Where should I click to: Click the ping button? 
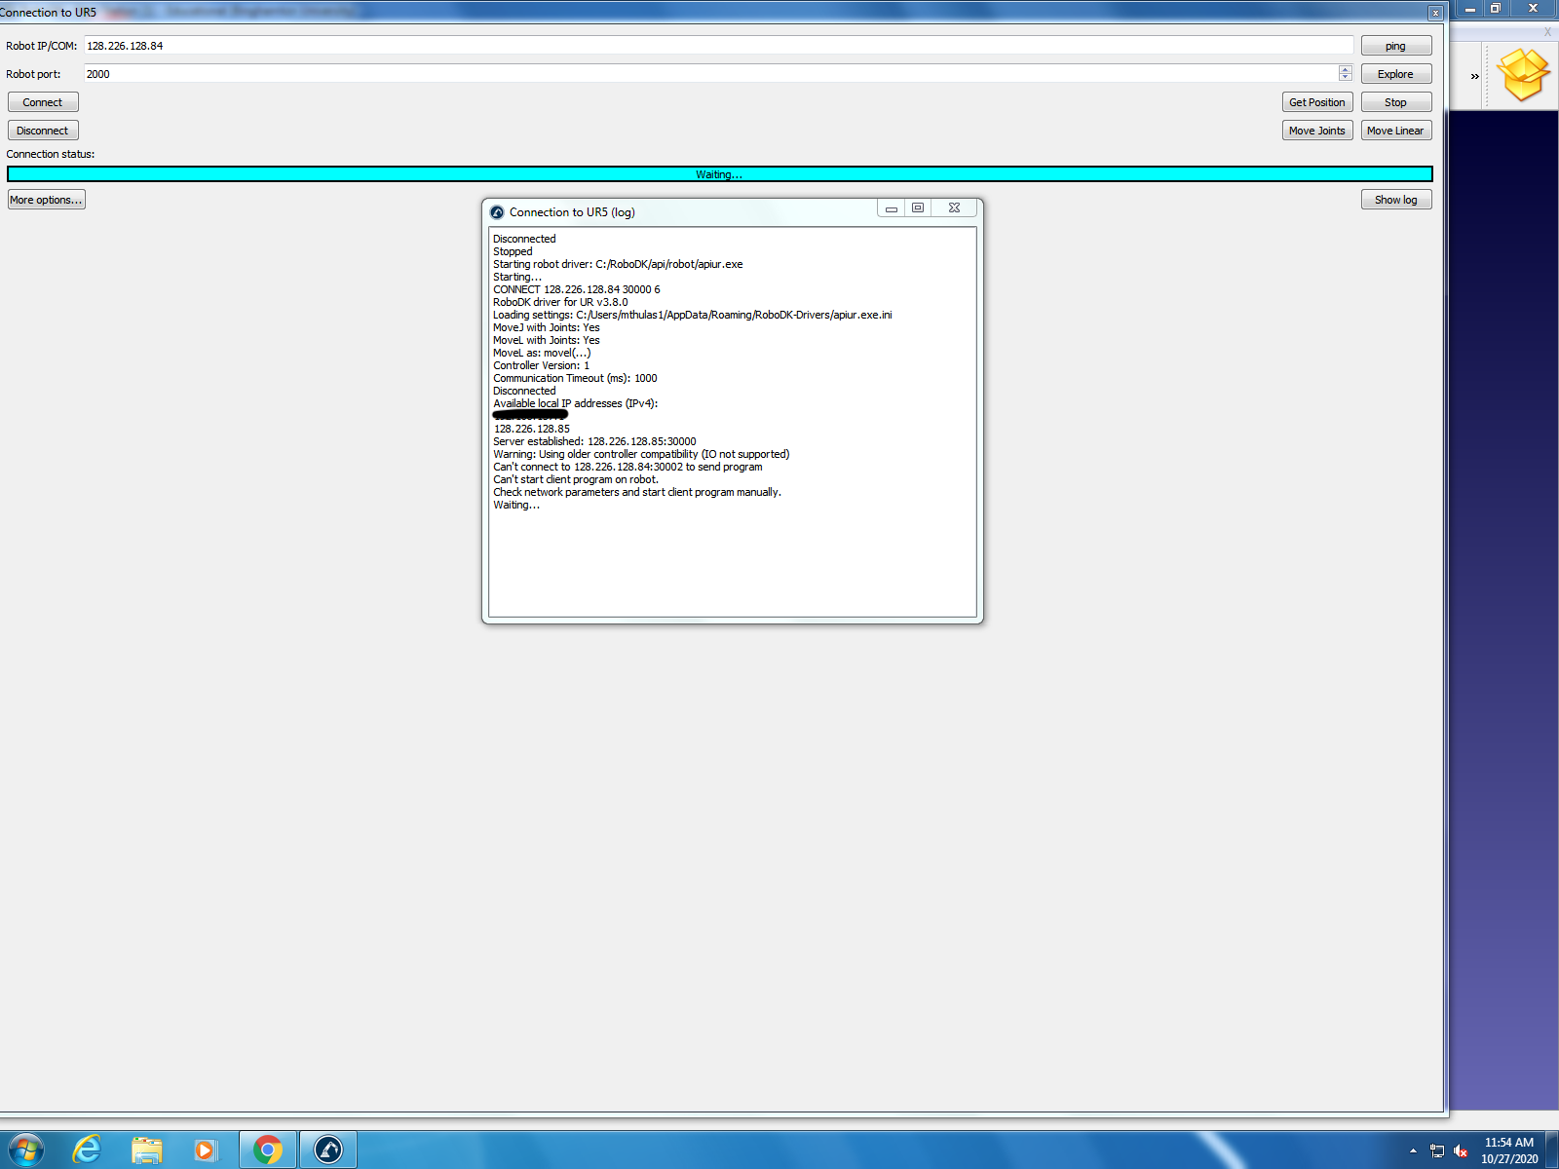click(x=1396, y=46)
